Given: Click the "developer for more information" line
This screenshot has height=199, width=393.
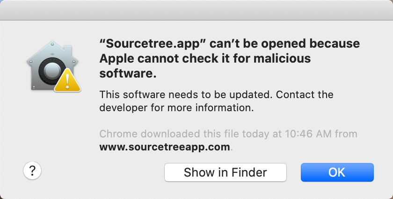Looking at the screenshot, I should coord(176,107).
